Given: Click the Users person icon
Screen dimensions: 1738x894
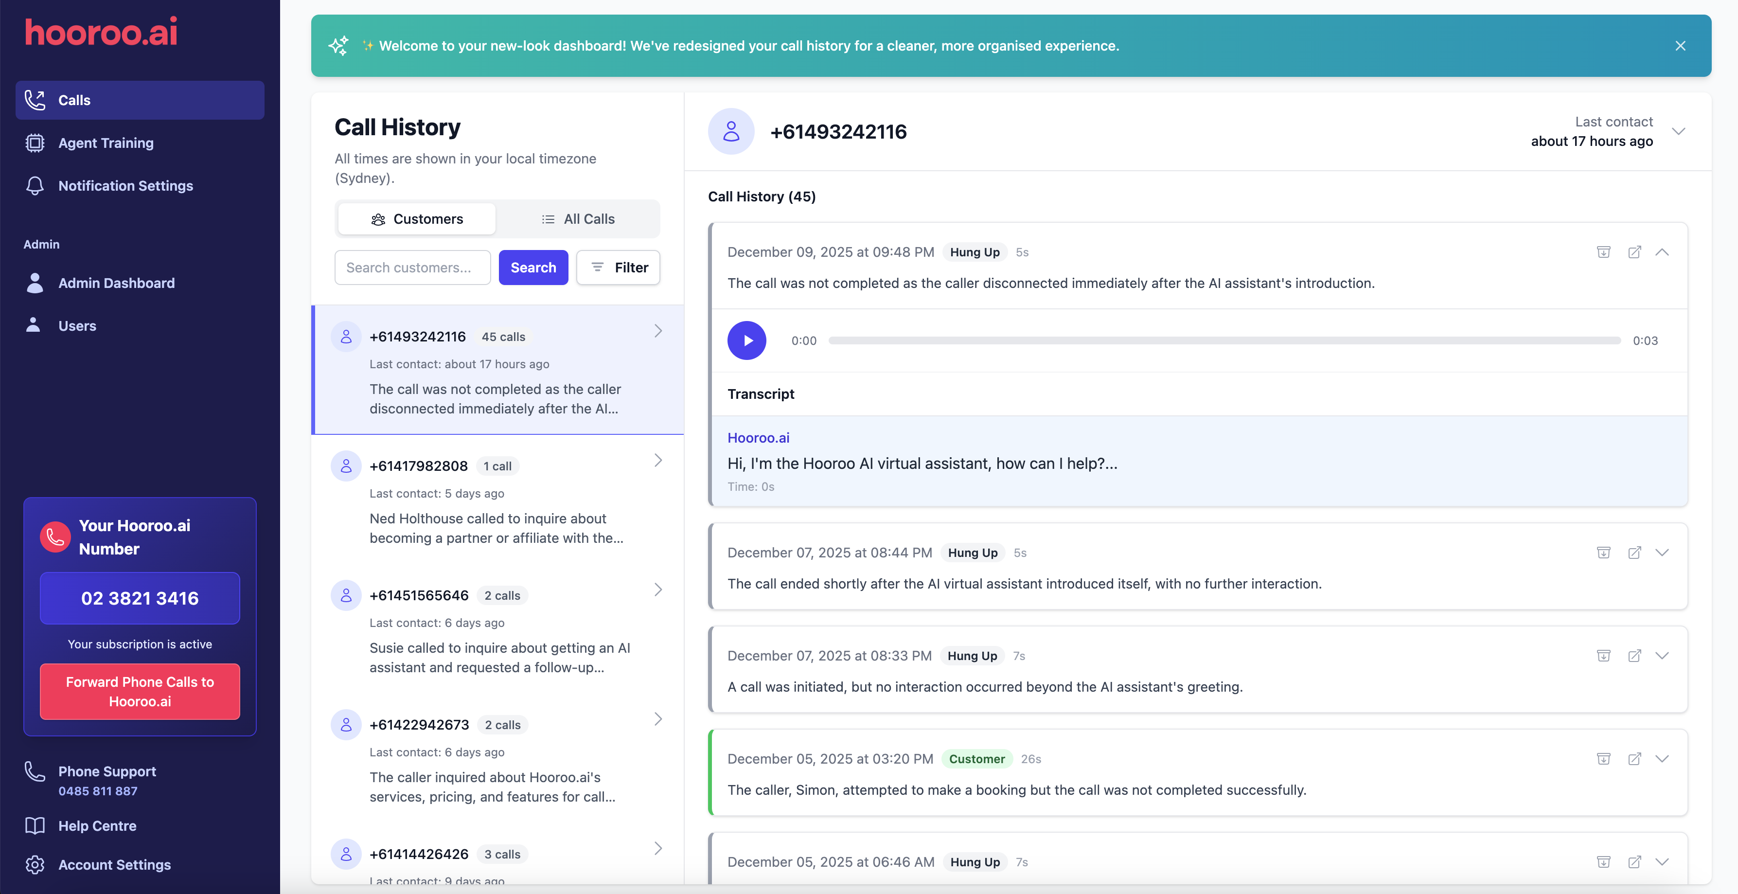Looking at the screenshot, I should [33, 324].
